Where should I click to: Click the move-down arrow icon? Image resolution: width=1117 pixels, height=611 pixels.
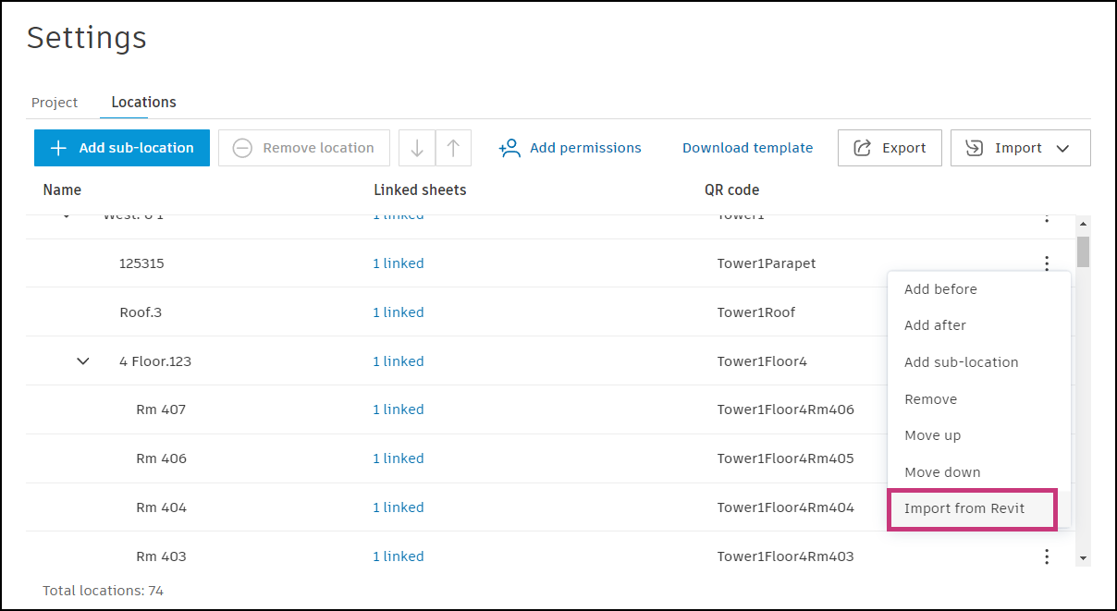[x=416, y=147]
